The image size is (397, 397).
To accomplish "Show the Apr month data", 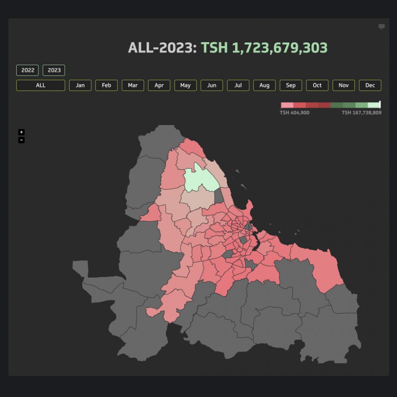I will point(159,85).
